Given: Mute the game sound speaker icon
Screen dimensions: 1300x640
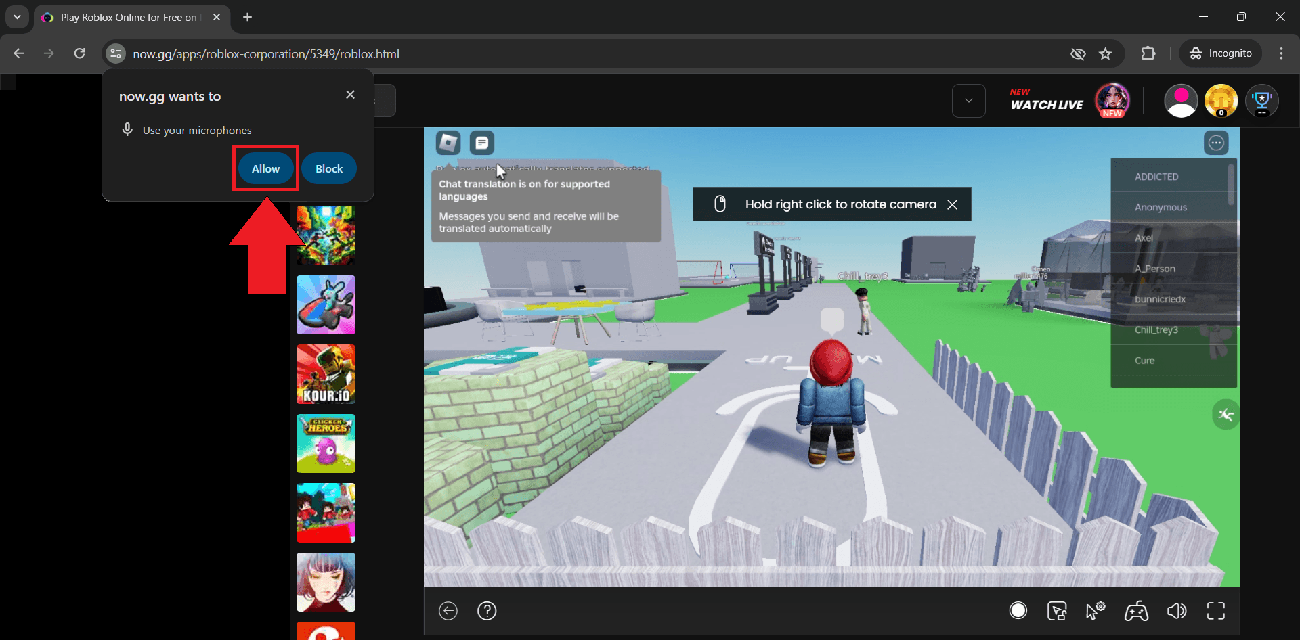Looking at the screenshot, I should (1177, 611).
